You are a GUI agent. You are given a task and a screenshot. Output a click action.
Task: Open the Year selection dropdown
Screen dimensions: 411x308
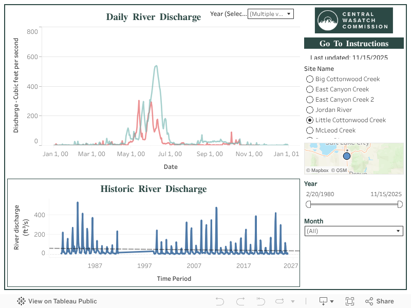pos(270,14)
